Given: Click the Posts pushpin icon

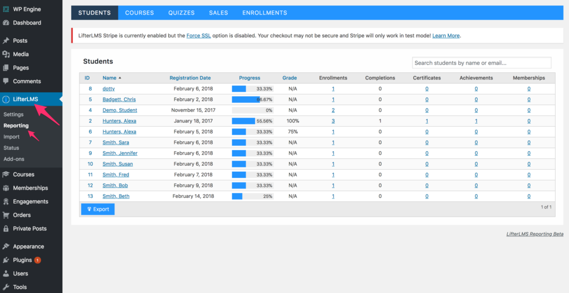Looking at the screenshot, I should tap(6, 41).
